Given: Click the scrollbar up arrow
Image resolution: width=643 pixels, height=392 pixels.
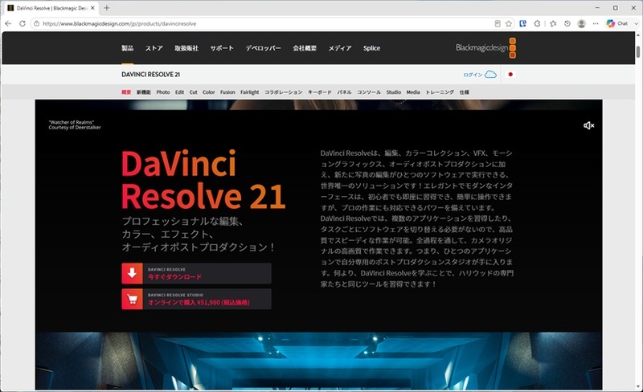Looking at the screenshot, I should (638, 35).
